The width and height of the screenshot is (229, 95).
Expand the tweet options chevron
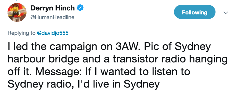click(226, 13)
